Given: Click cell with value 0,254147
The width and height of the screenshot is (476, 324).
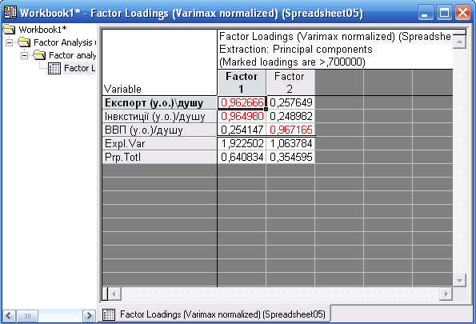Looking at the screenshot, I should pos(242,130).
